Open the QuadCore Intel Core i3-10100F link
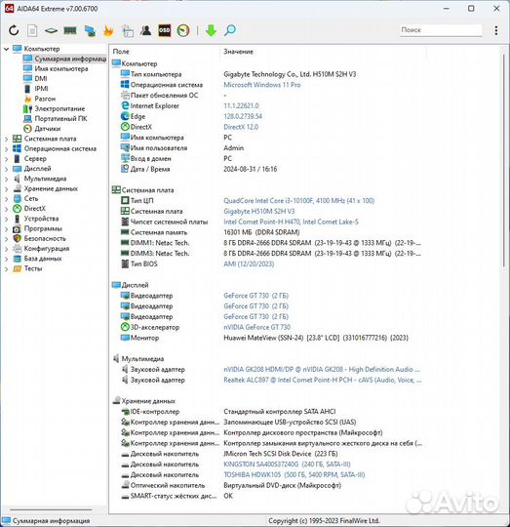510x527 pixels. click(298, 201)
